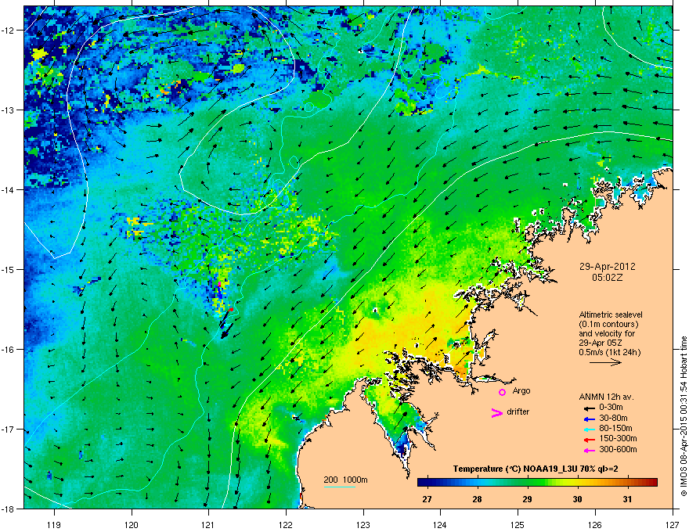This screenshot has height=532, width=689.
Task: Click the black 0-30m legend arrow
Action: tap(589, 408)
